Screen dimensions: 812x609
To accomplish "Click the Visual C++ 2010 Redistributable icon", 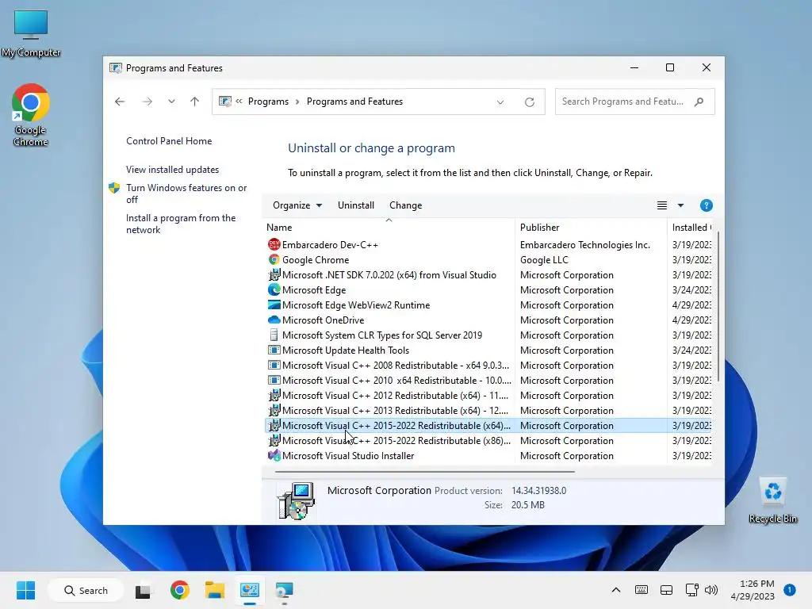I will click(274, 380).
